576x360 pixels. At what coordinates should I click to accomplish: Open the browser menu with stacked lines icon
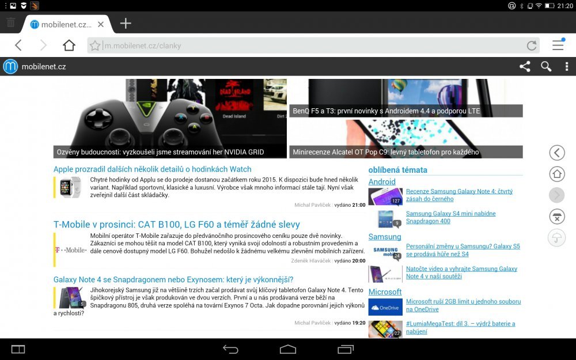pyautogui.click(x=558, y=45)
